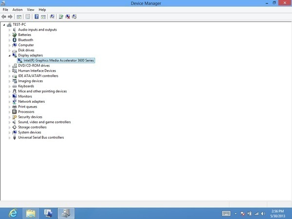Expand the Network adapters category
The width and height of the screenshot is (292, 219).
point(9,102)
